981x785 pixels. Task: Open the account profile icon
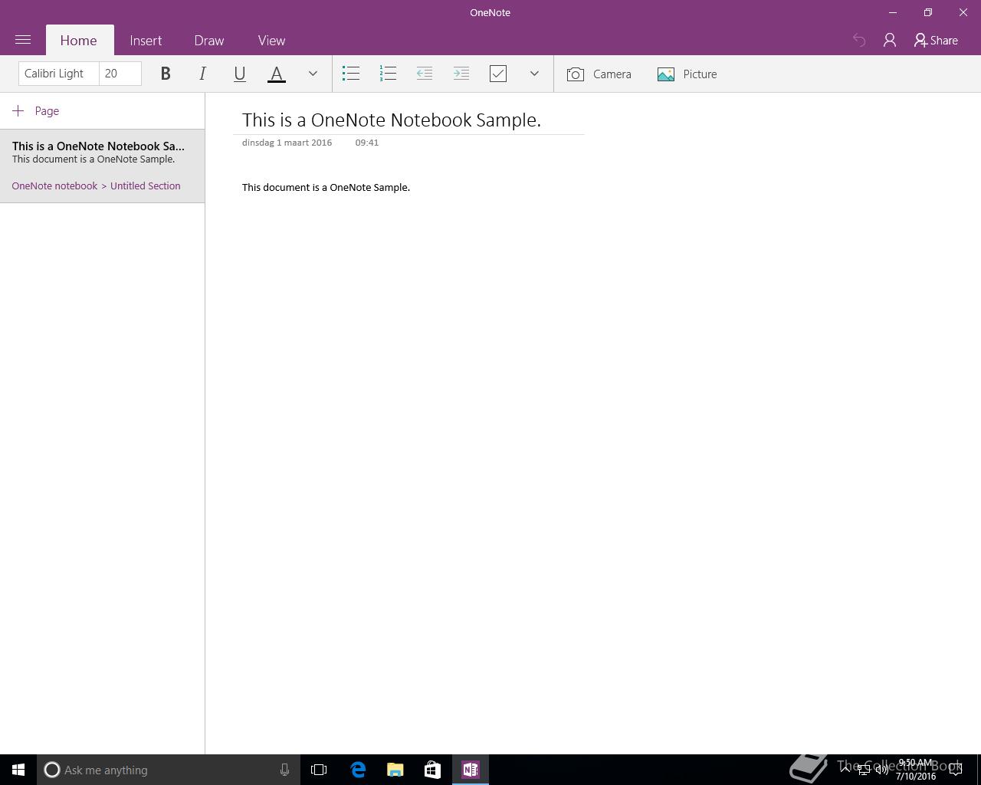[890, 41]
